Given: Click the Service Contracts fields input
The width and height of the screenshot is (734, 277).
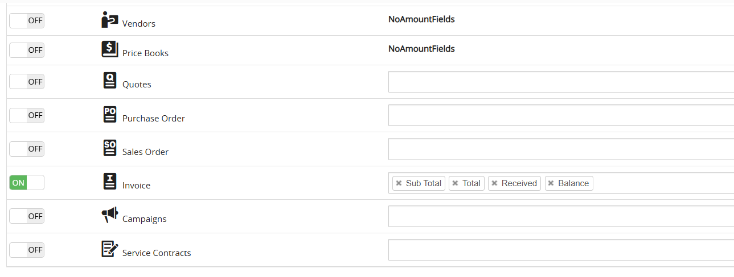Looking at the screenshot, I should [x=560, y=250].
